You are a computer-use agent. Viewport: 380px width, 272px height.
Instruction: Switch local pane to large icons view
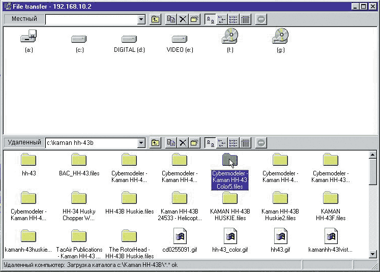(x=210, y=19)
